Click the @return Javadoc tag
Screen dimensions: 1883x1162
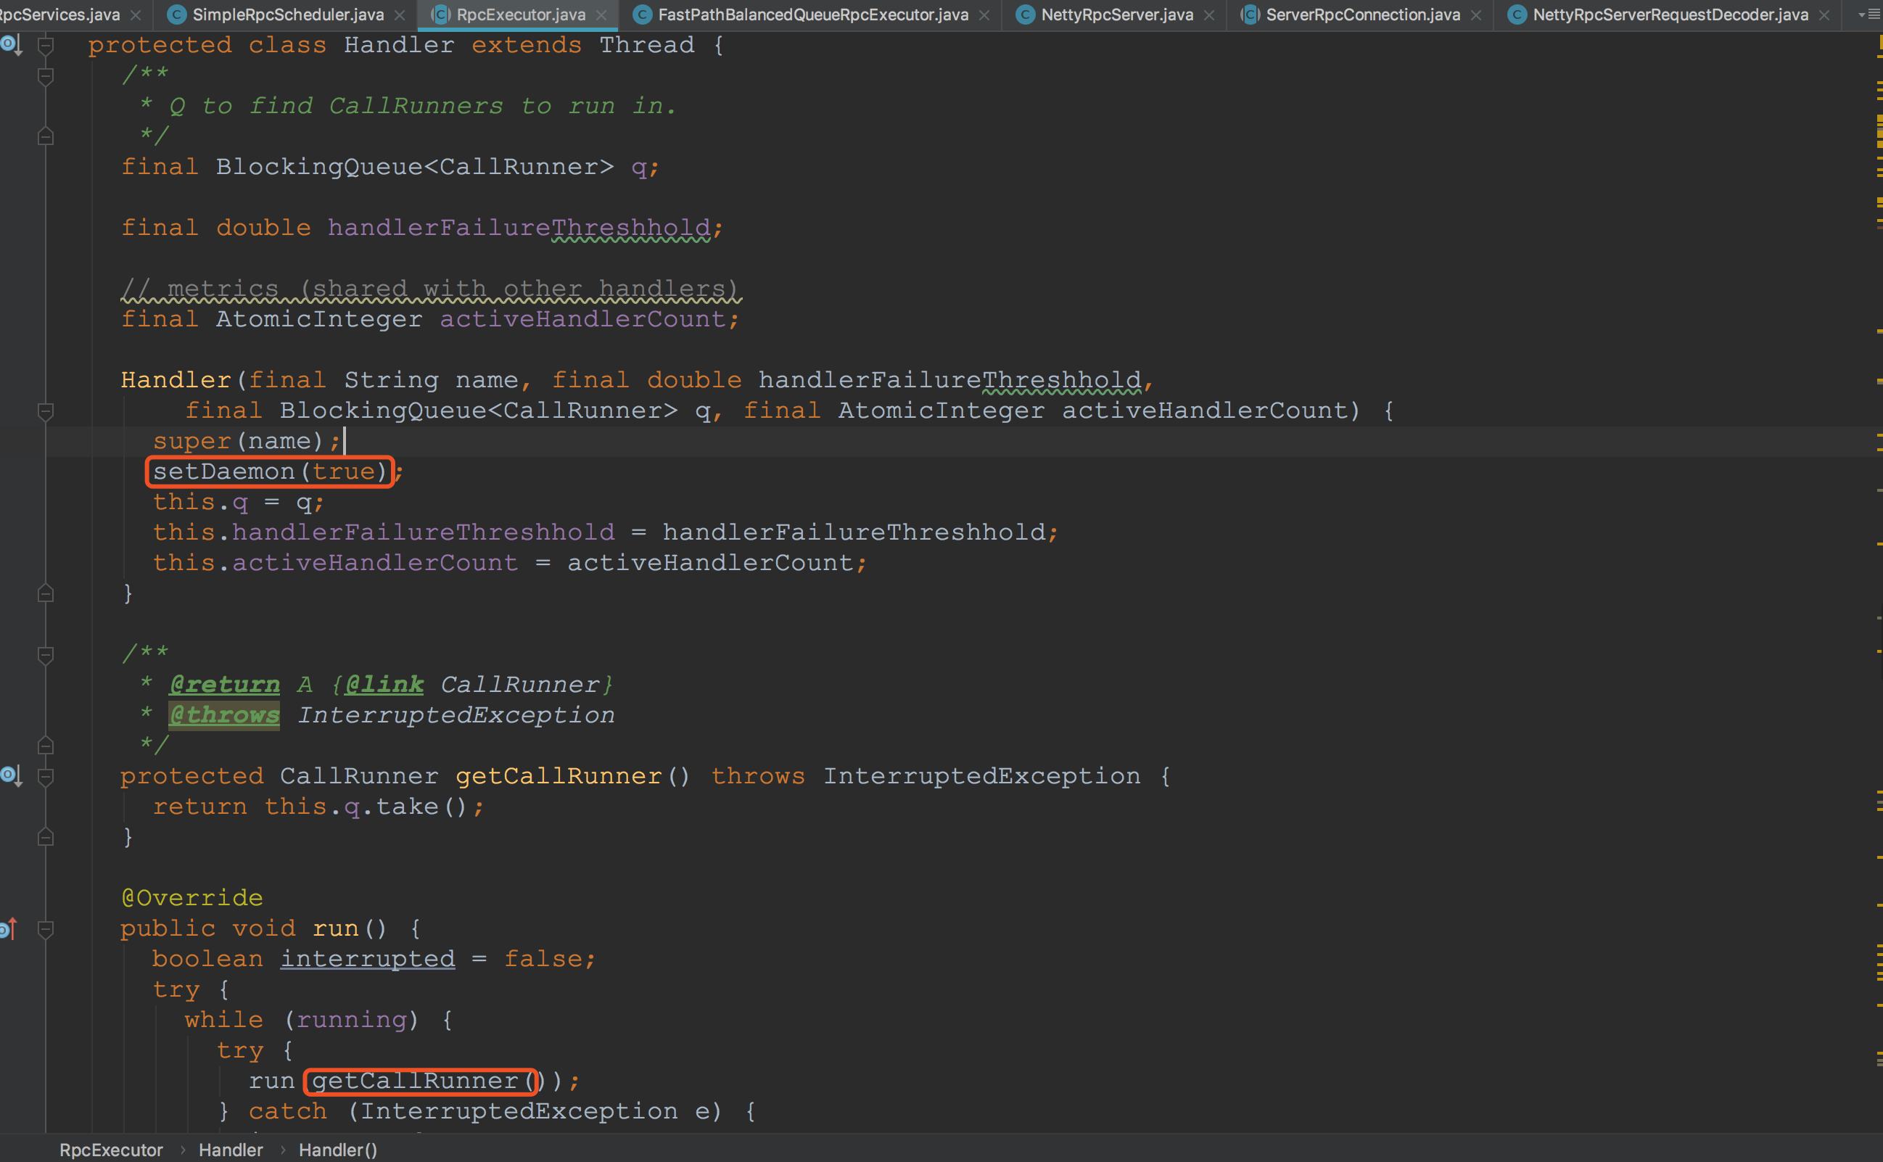pyautogui.click(x=224, y=684)
